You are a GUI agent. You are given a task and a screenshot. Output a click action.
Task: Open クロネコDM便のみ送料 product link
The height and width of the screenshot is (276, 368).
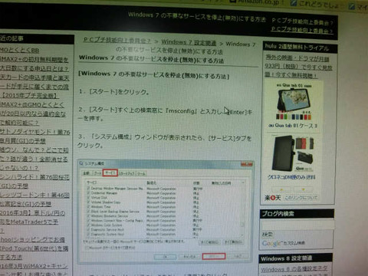[291, 177]
